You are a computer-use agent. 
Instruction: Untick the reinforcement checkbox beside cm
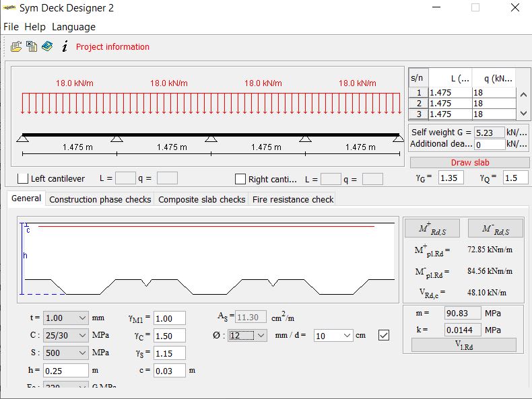pyautogui.click(x=384, y=335)
